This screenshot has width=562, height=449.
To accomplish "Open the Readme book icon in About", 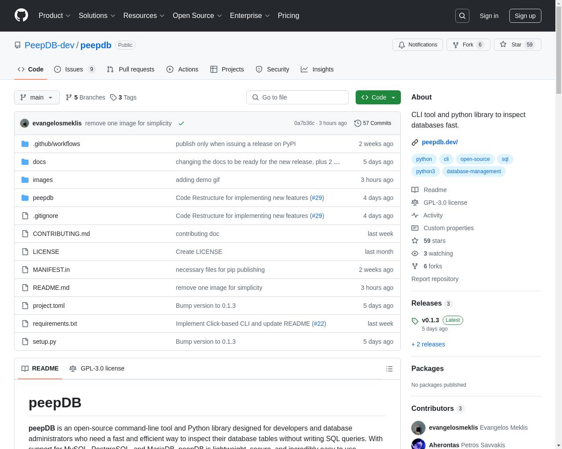I will coord(415,190).
